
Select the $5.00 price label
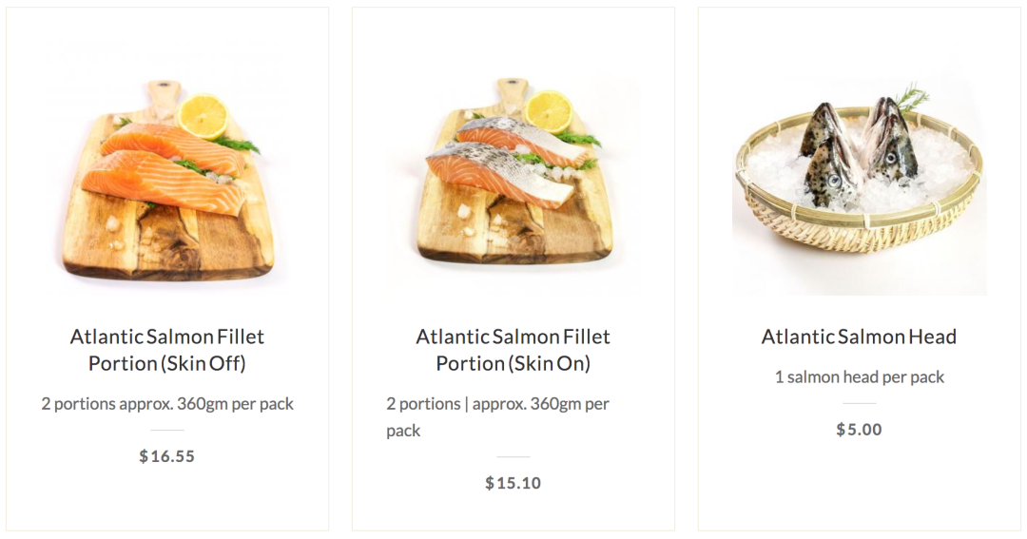[859, 430]
